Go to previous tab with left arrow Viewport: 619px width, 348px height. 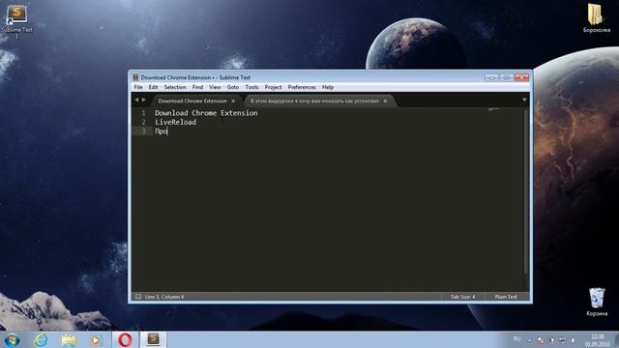click(136, 101)
